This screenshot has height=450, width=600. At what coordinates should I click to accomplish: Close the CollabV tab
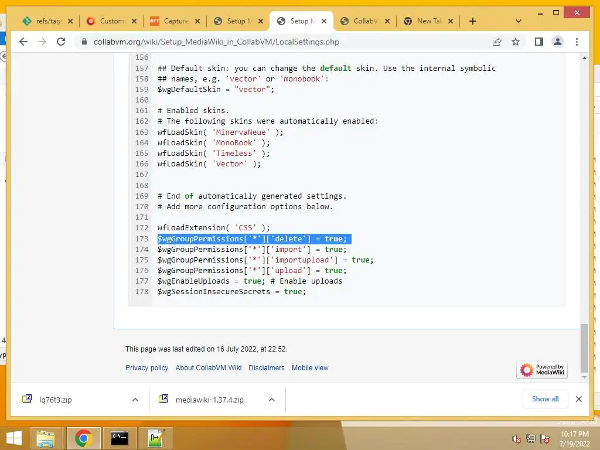[387, 21]
